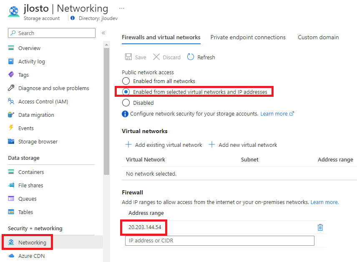Select the Disabled radio option
This screenshot has height=262, width=357.
coord(126,103)
